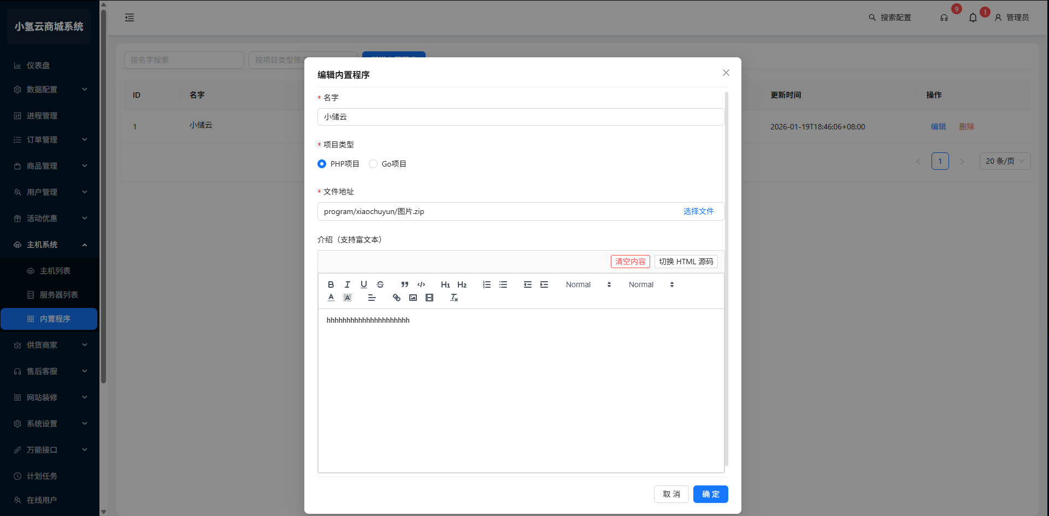The height and width of the screenshot is (516, 1049).
Task: Clear text formatting with the Tx icon
Action: click(x=454, y=298)
